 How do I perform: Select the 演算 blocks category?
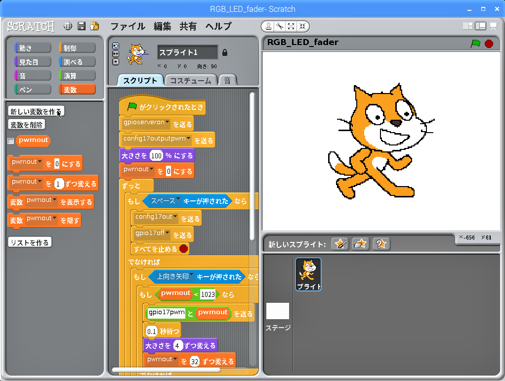pyautogui.click(x=77, y=76)
